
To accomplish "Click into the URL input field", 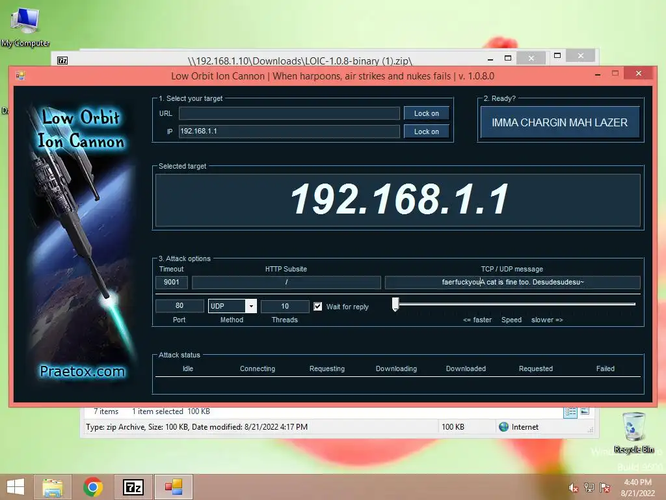I will pos(289,113).
